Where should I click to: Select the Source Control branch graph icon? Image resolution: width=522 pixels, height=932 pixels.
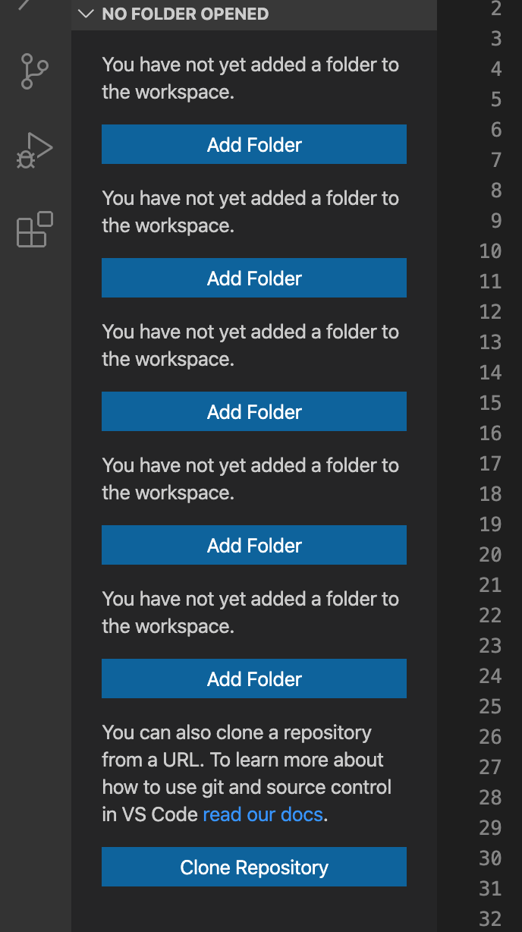[x=34, y=71]
